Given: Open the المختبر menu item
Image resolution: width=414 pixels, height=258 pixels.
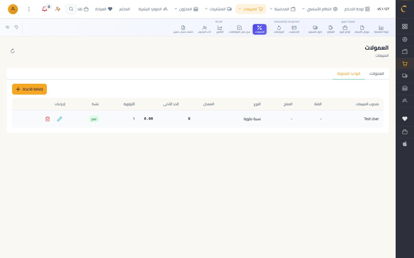Looking at the screenshot, I should pyautogui.click(x=124, y=9).
